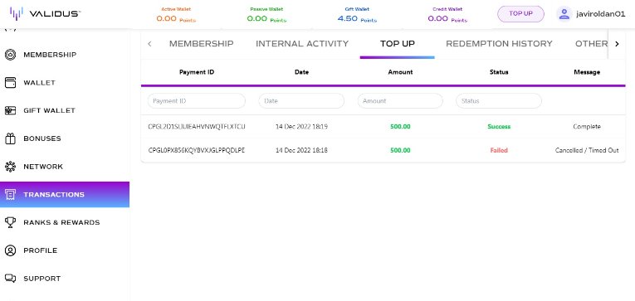This screenshot has width=635, height=301.
Task: Open the Membership sidebar icon
Action: [10, 55]
